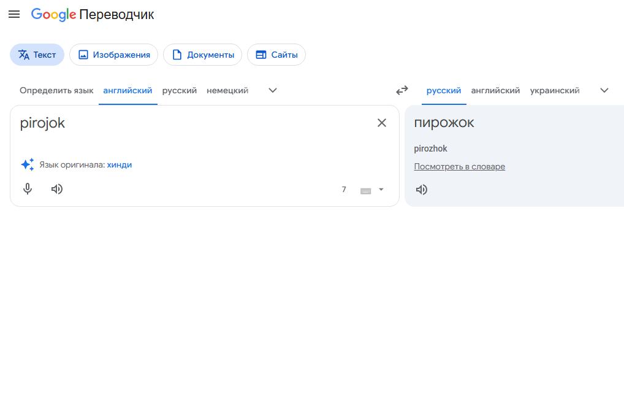Screen dimensions: 624x405
Task: Swap source and target languages
Action: (x=402, y=90)
